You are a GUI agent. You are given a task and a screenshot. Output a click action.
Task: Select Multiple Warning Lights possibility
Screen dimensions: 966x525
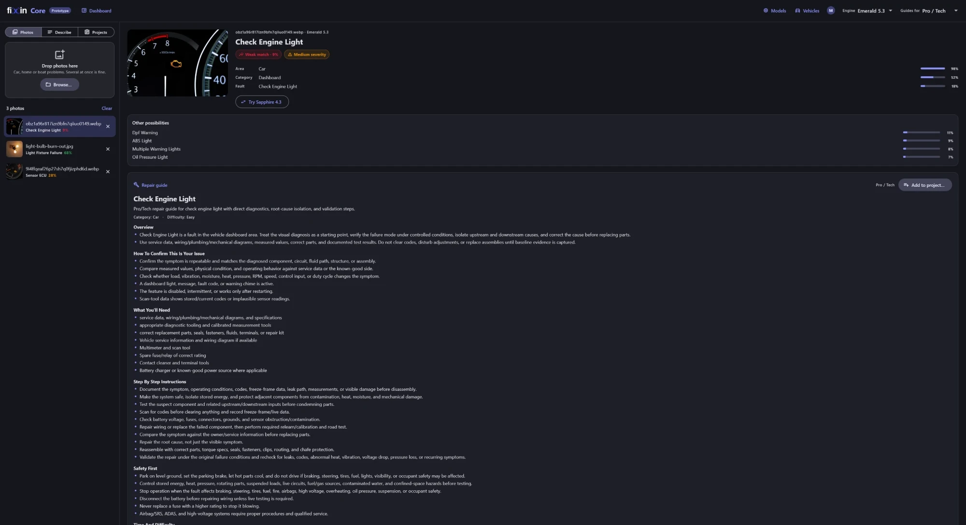coord(156,149)
